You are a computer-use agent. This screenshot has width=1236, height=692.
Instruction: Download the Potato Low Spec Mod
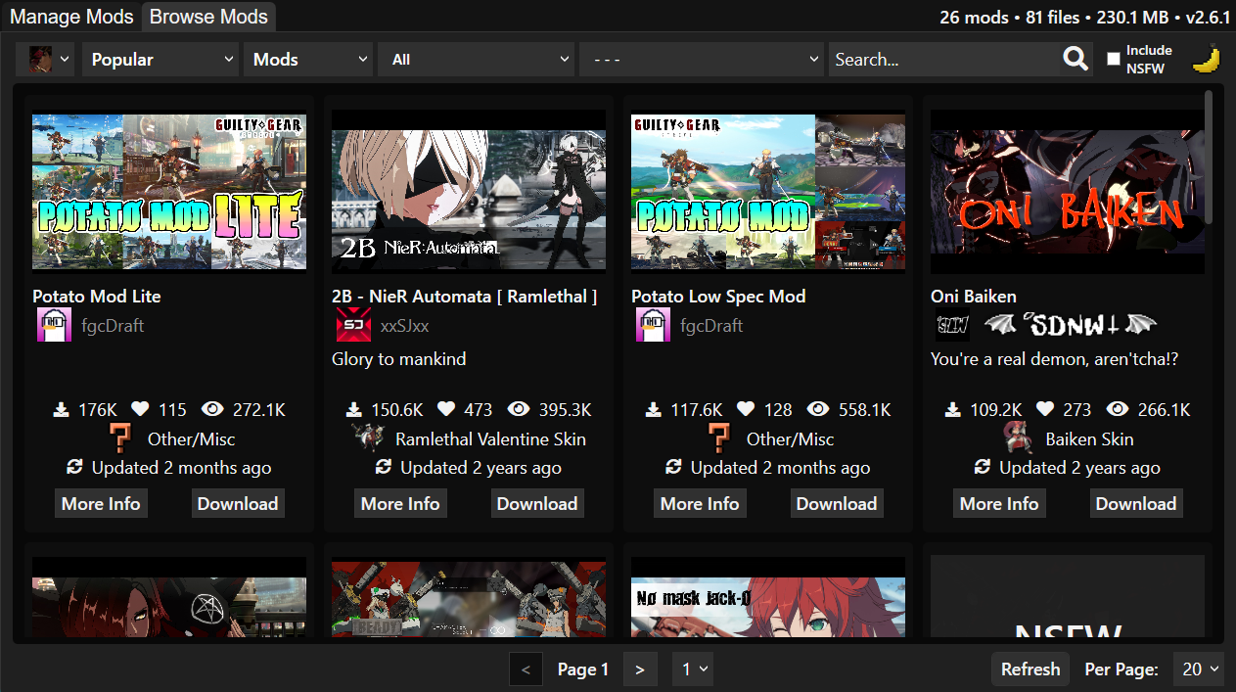click(x=837, y=504)
